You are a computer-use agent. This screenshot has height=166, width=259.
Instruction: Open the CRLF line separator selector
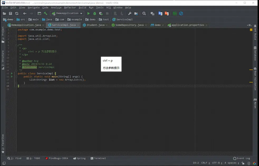click(x=205, y=163)
